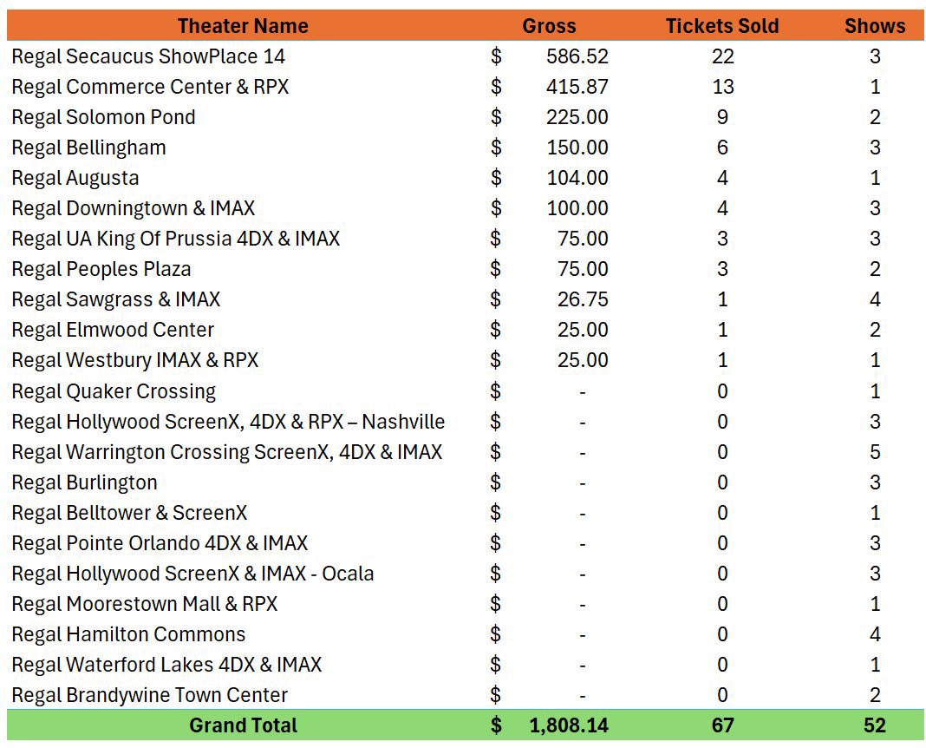Viewport: 926px width, 748px height.
Task: Click the 104.00 gross value
Action: tap(577, 178)
